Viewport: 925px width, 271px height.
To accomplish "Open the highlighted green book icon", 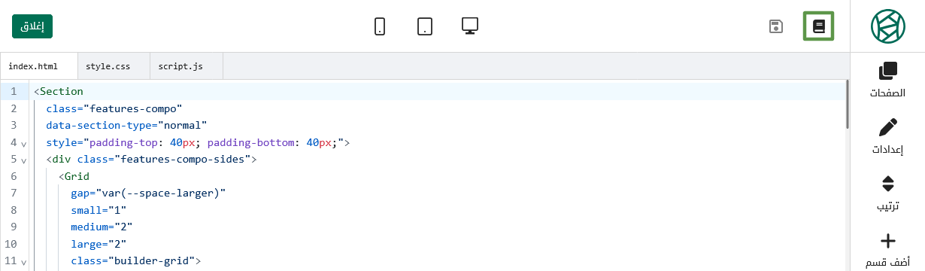I will coord(819,26).
